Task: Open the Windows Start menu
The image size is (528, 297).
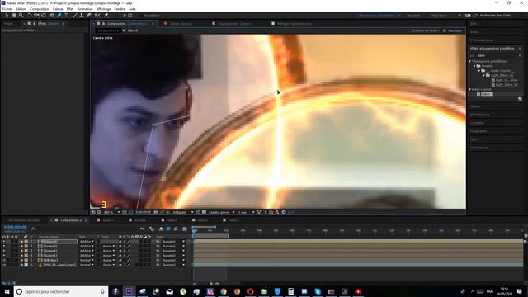Action: pyautogui.click(x=7, y=291)
